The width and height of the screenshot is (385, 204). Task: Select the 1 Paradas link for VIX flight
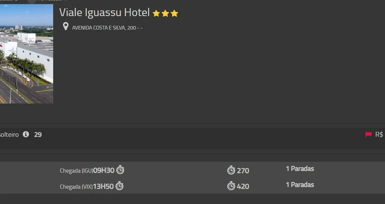(300, 185)
